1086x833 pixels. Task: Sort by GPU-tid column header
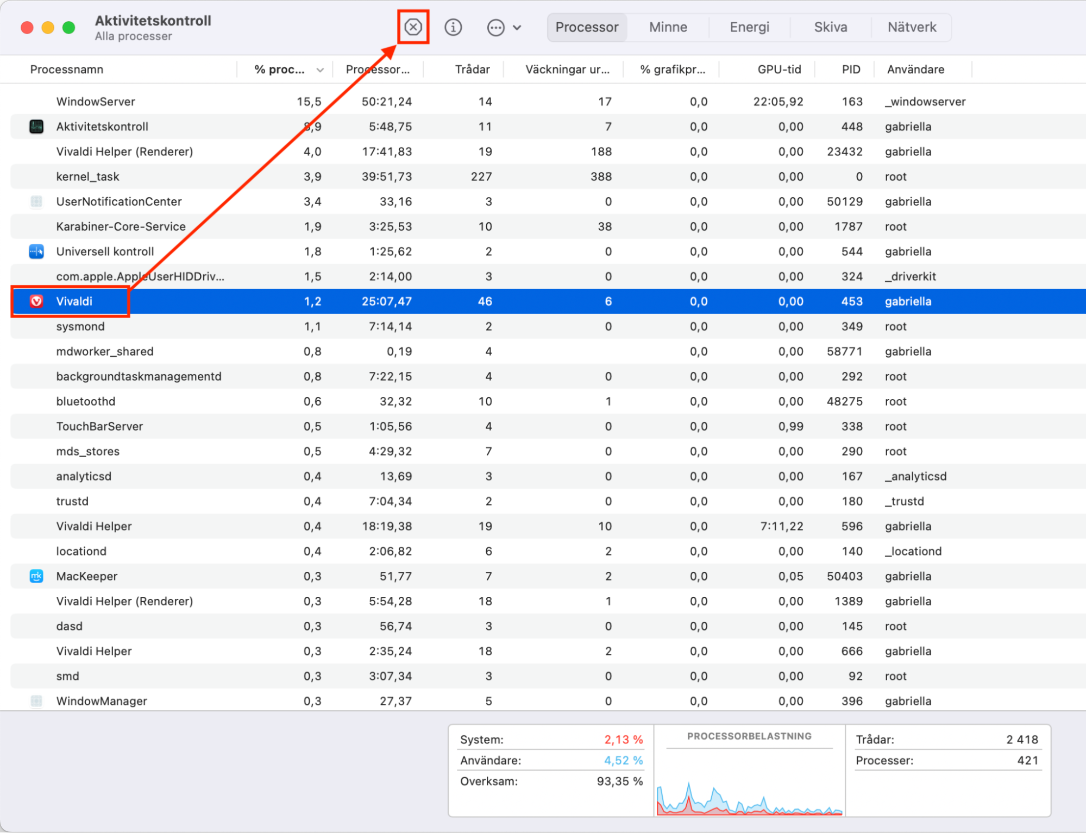(x=779, y=70)
